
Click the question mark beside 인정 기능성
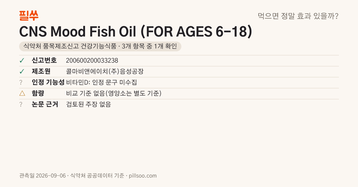pyautogui.click(x=21, y=83)
